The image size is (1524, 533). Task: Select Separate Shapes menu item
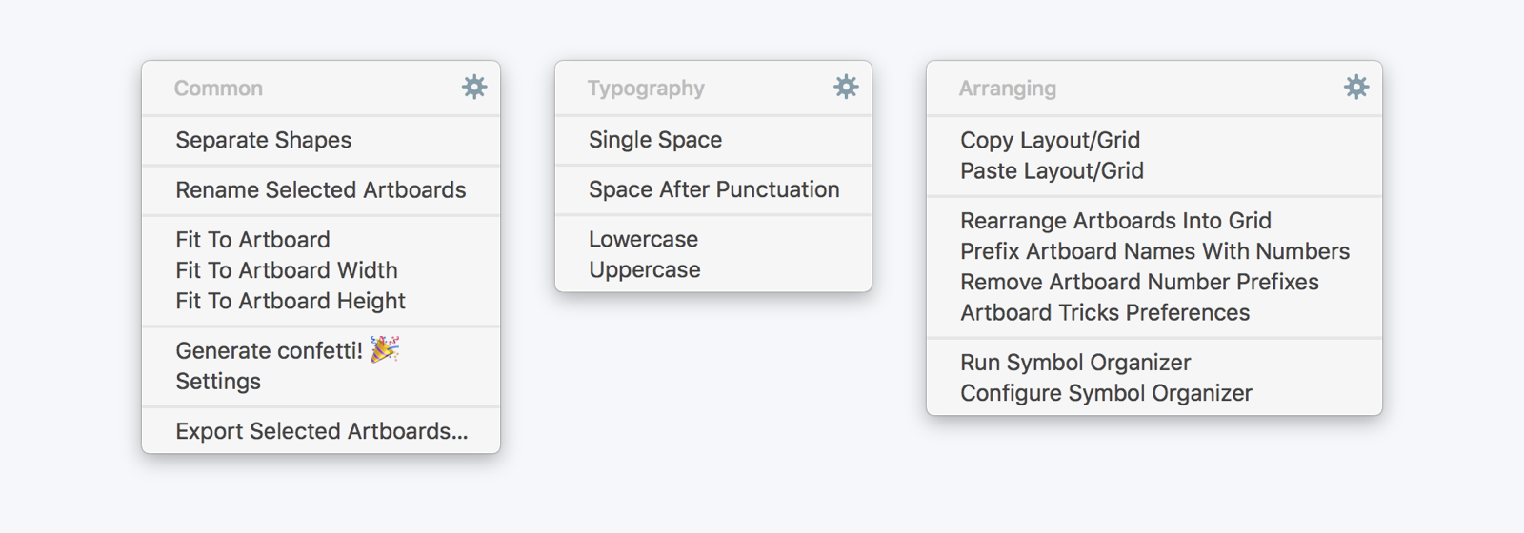[264, 140]
